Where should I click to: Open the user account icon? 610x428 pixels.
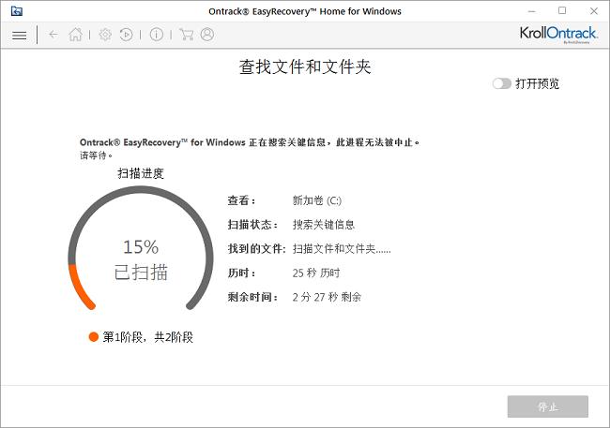point(207,35)
